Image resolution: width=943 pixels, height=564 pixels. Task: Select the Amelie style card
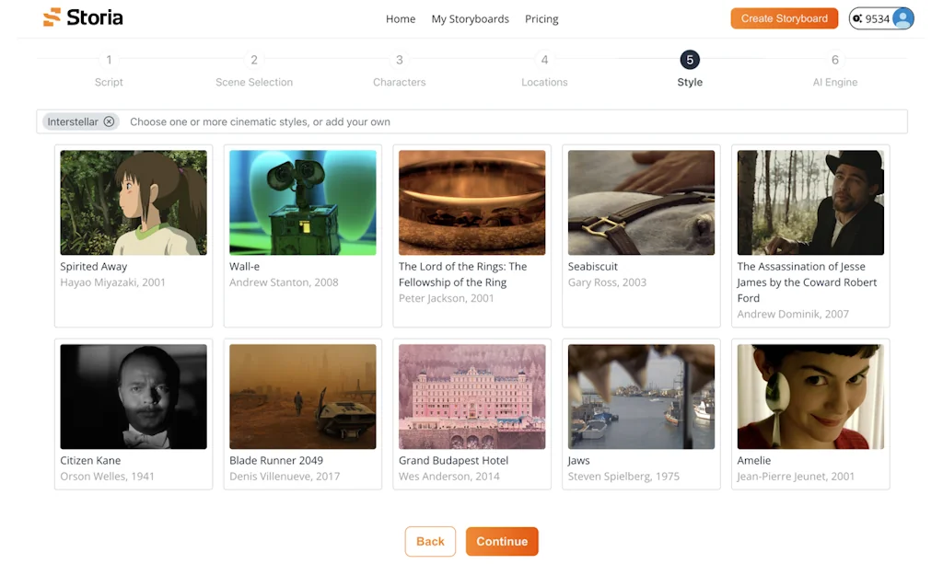pyautogui.click(x=810, y=397)
